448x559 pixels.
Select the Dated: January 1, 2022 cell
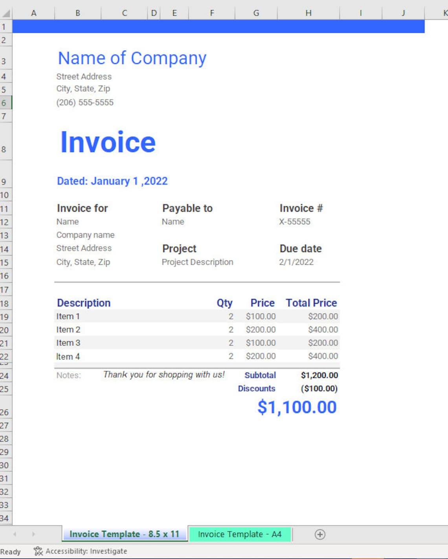[112, 181]
